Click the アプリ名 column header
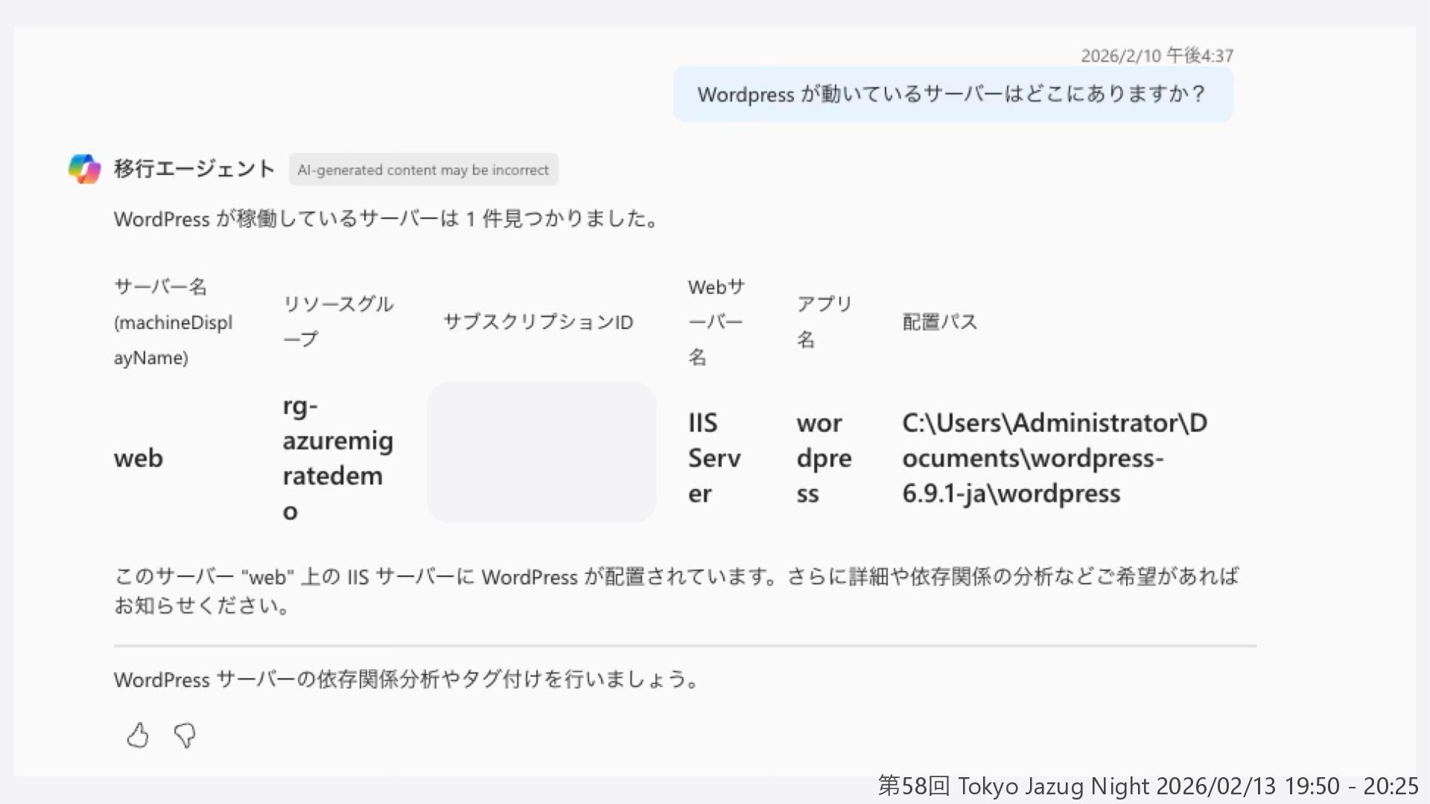The height and width of the screenshot is (804, 1430). pos(823,322)
